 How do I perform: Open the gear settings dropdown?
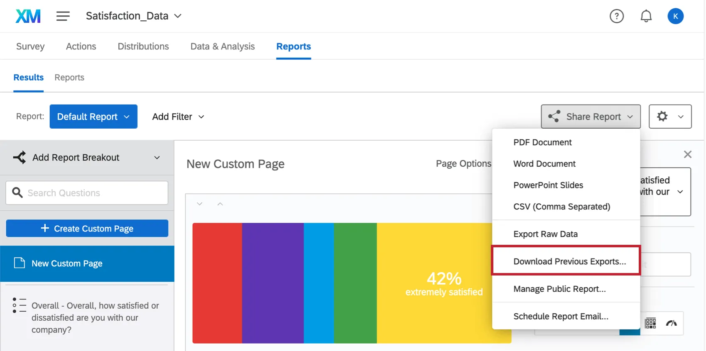pyautogui.click(x=670, y=117)
